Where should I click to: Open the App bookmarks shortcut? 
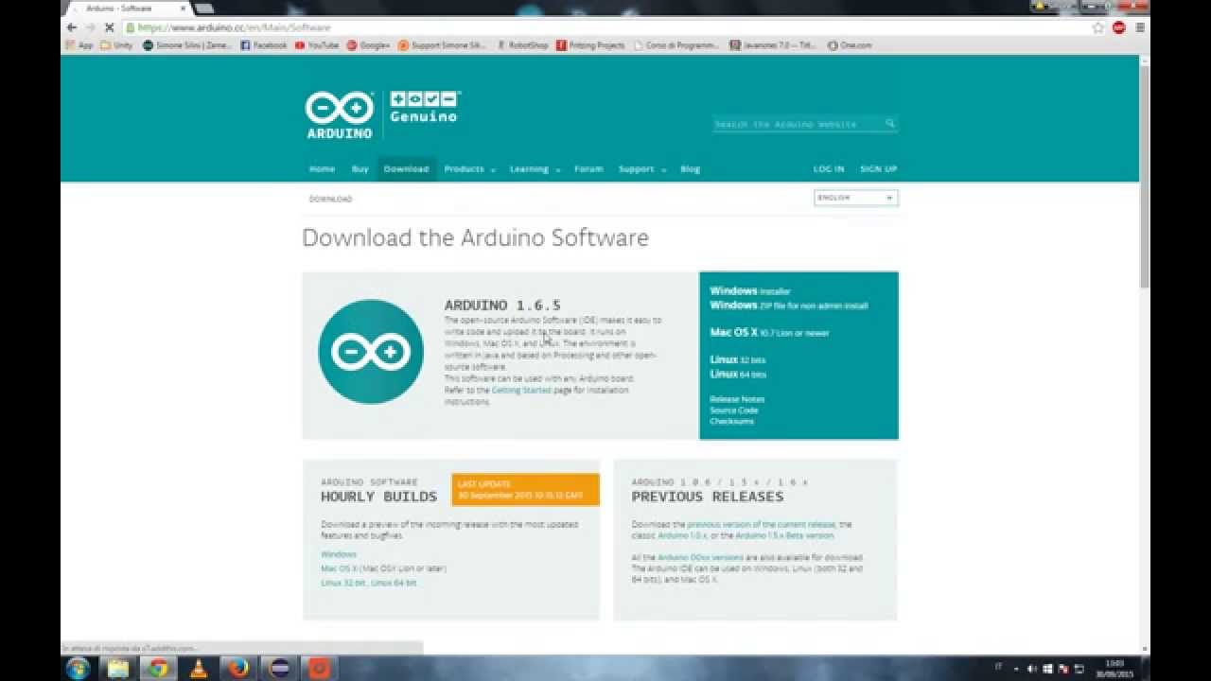[x=79, y=44]
